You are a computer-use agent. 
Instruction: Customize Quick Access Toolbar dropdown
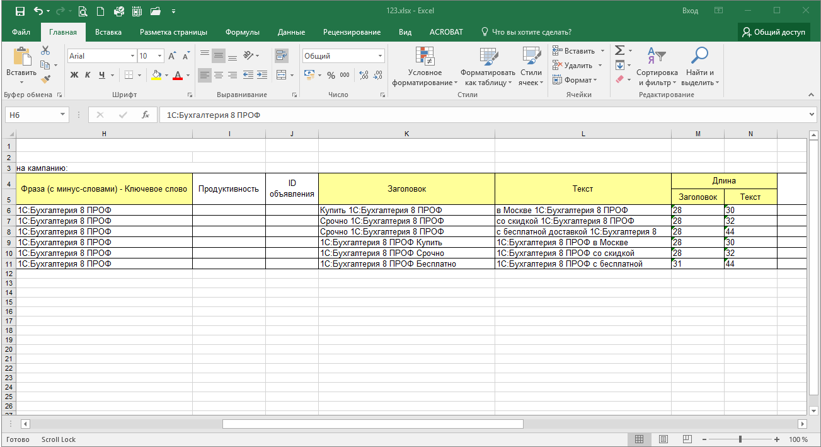click(x=173, y=11)
